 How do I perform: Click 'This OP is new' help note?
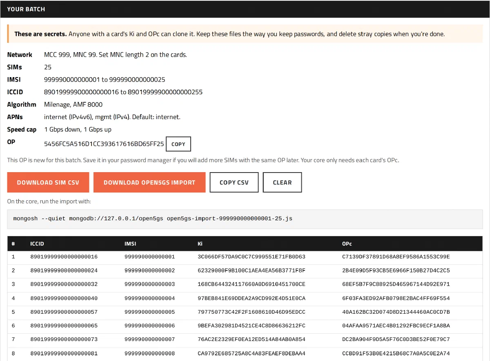203,160
